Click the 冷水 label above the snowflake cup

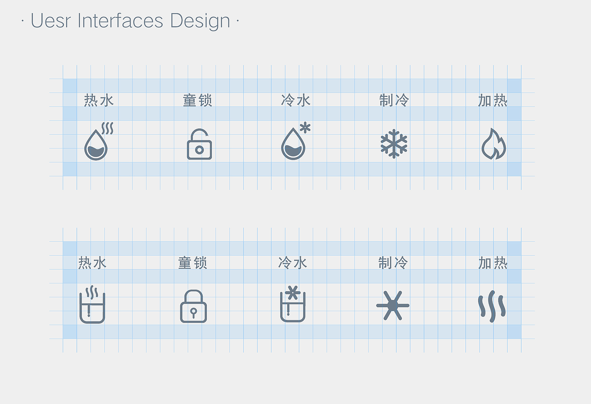[293, 263]
